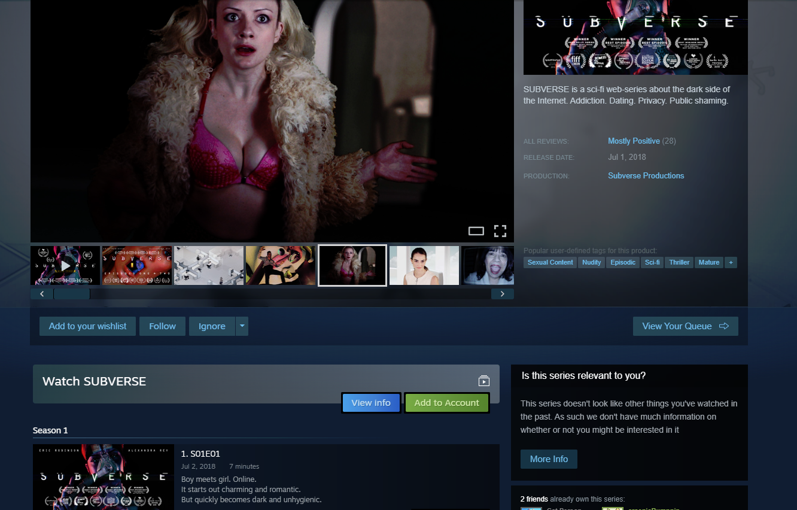
Task: Enter fullscreen mode for the screenshot viewer
Action: [500, 231]
